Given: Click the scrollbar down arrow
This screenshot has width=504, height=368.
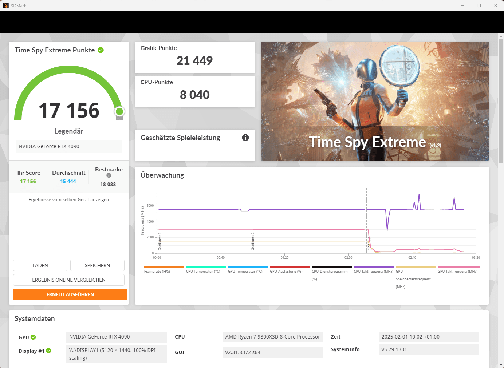Looking at the screenshot, I should pos(501,365).
